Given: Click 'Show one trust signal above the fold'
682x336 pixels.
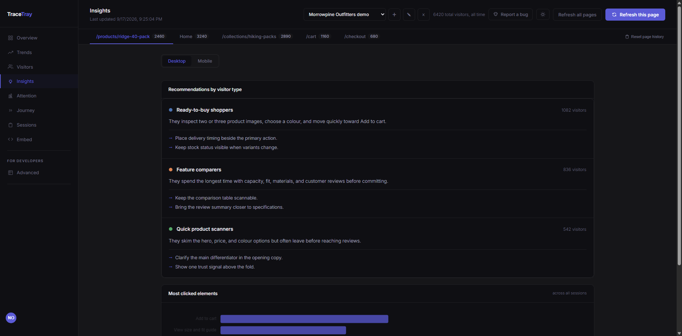Looking at the screenshot, I should pyautogui.click(x=215, y=267).
